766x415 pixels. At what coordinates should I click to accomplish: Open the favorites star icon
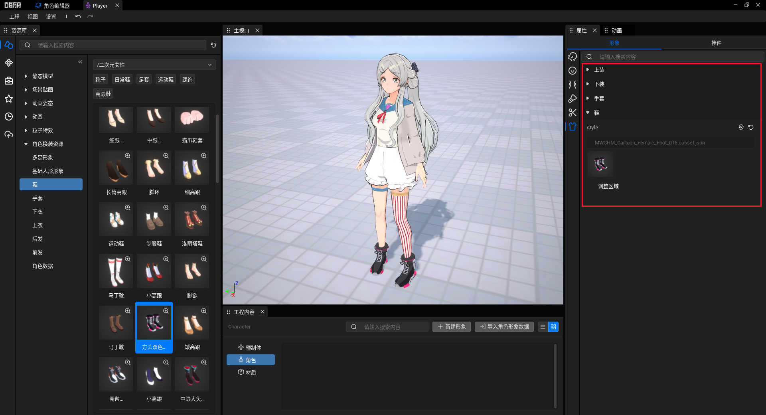point(9,99)
